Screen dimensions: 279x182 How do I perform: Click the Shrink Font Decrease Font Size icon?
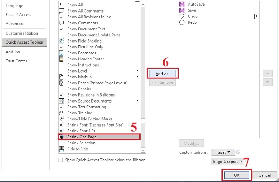click(61, 125)
